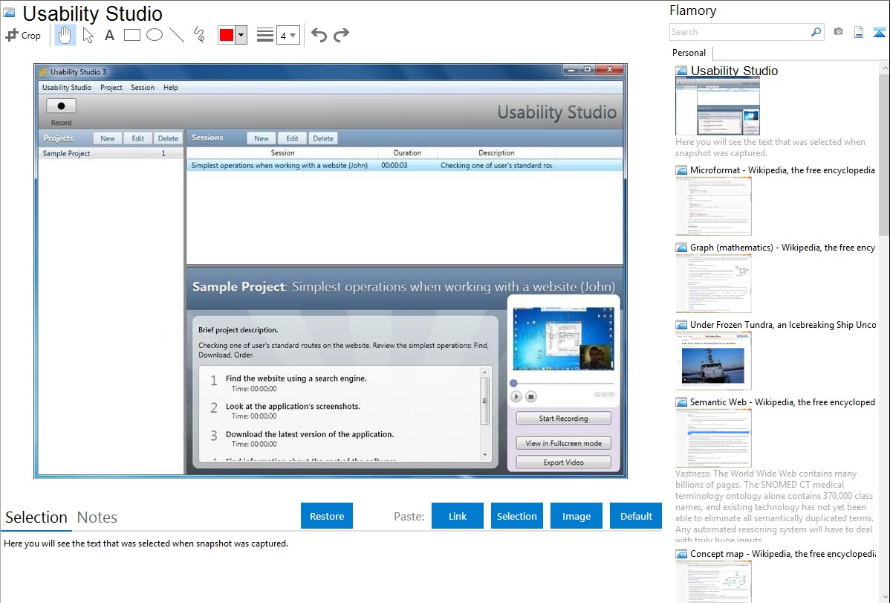The image size is (890, 603).
Task: Click the line thickness icon
Action: (x=265, y=35)
